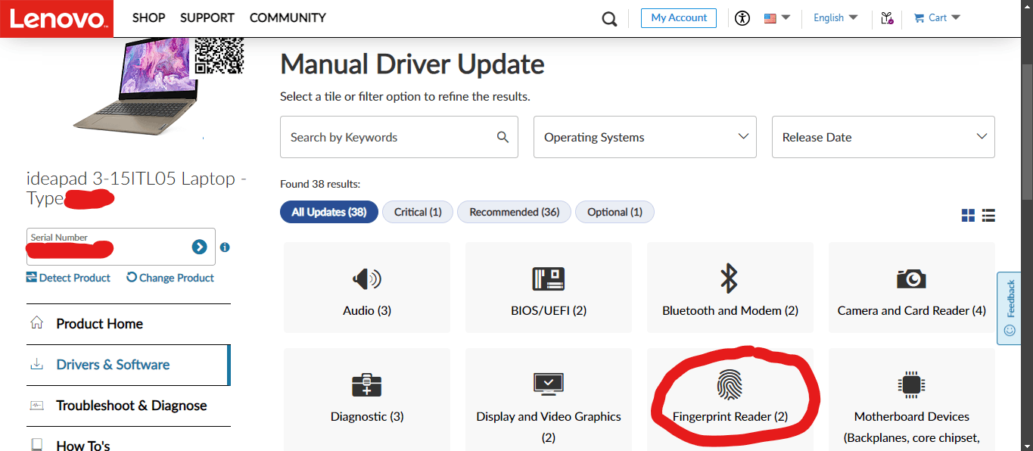Click the US flag country selector
The height and width of the screenshot is (451, 1033).
(x=777, y=18)
